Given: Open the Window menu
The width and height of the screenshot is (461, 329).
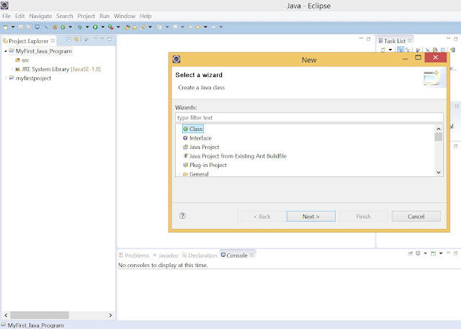Looking at the screenshot, I should tap(125, 16).
